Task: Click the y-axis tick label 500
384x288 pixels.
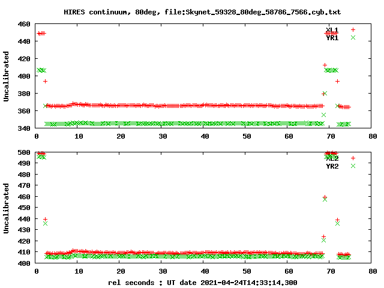Action: [24, 152]
